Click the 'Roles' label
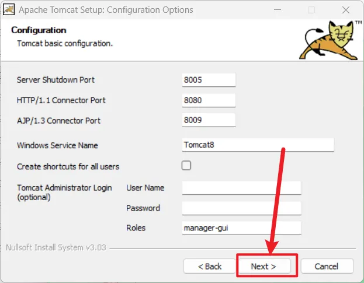Viewport: 364px width, 283px height. (x=136, y=228)
